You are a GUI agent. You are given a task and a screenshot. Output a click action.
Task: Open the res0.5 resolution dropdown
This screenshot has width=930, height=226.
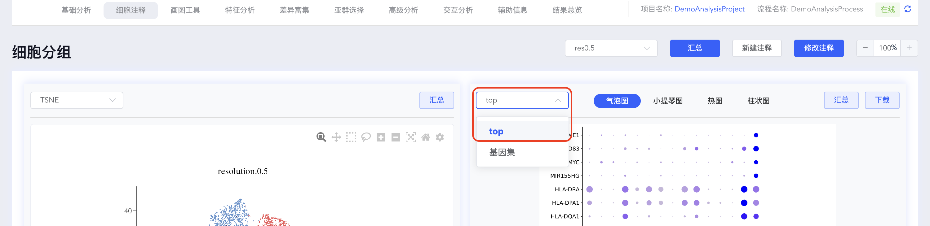(x=611, y=48)
